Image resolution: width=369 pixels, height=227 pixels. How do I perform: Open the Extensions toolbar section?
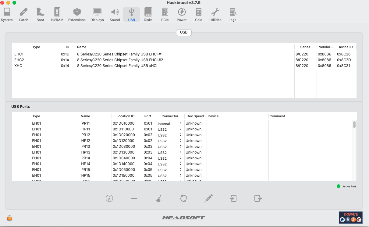tap(77, 14)
